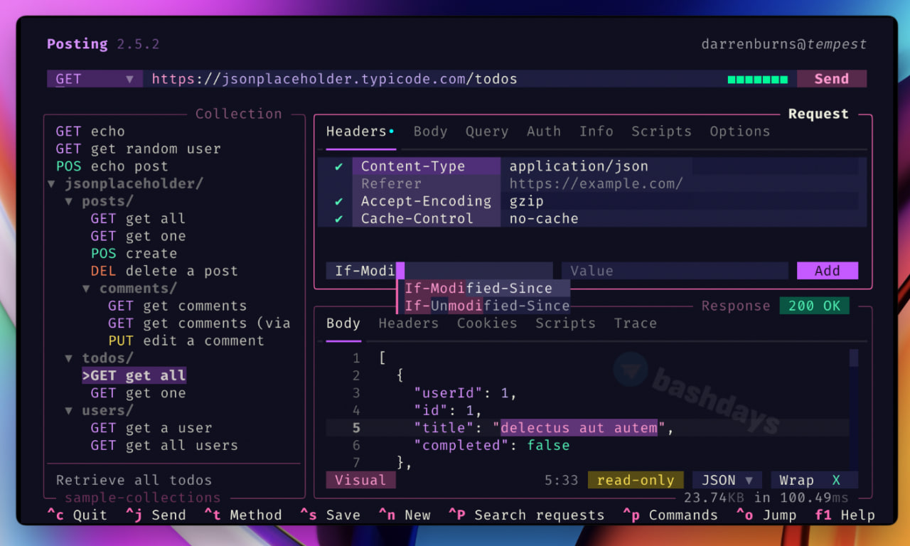The height and width of the screenshot is (546, 910).
Task: Collapse the comments/ folder arrow
Action: (x=87, y=289)
